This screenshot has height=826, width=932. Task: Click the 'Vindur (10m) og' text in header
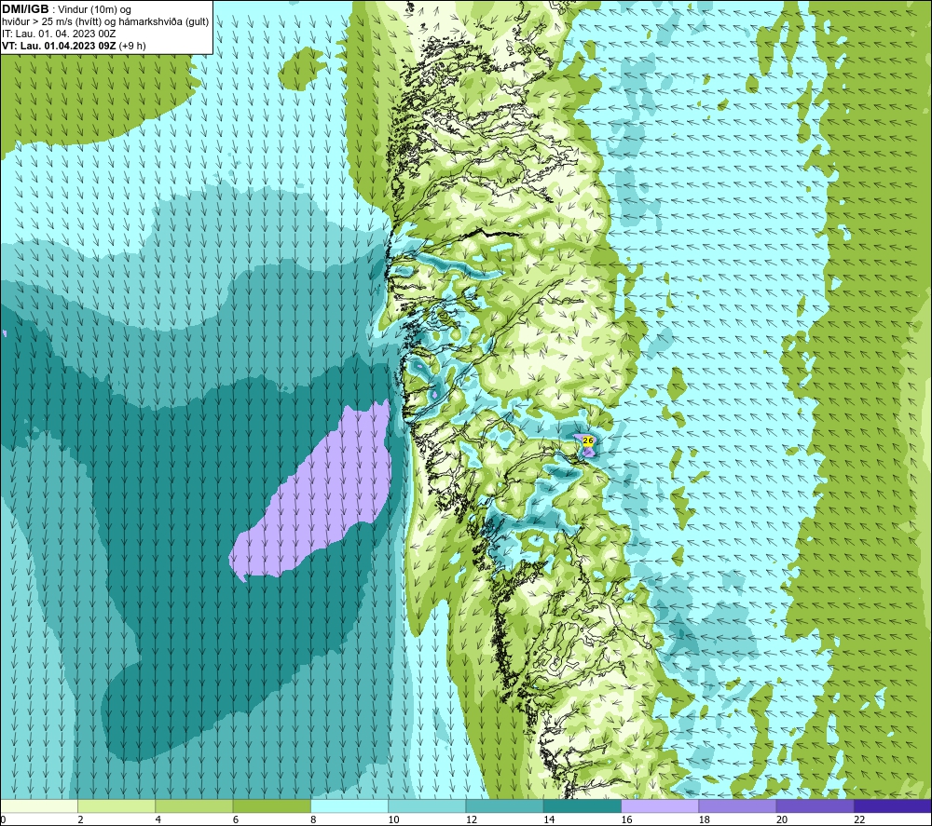pyautogui.click(x=96, y=10)
